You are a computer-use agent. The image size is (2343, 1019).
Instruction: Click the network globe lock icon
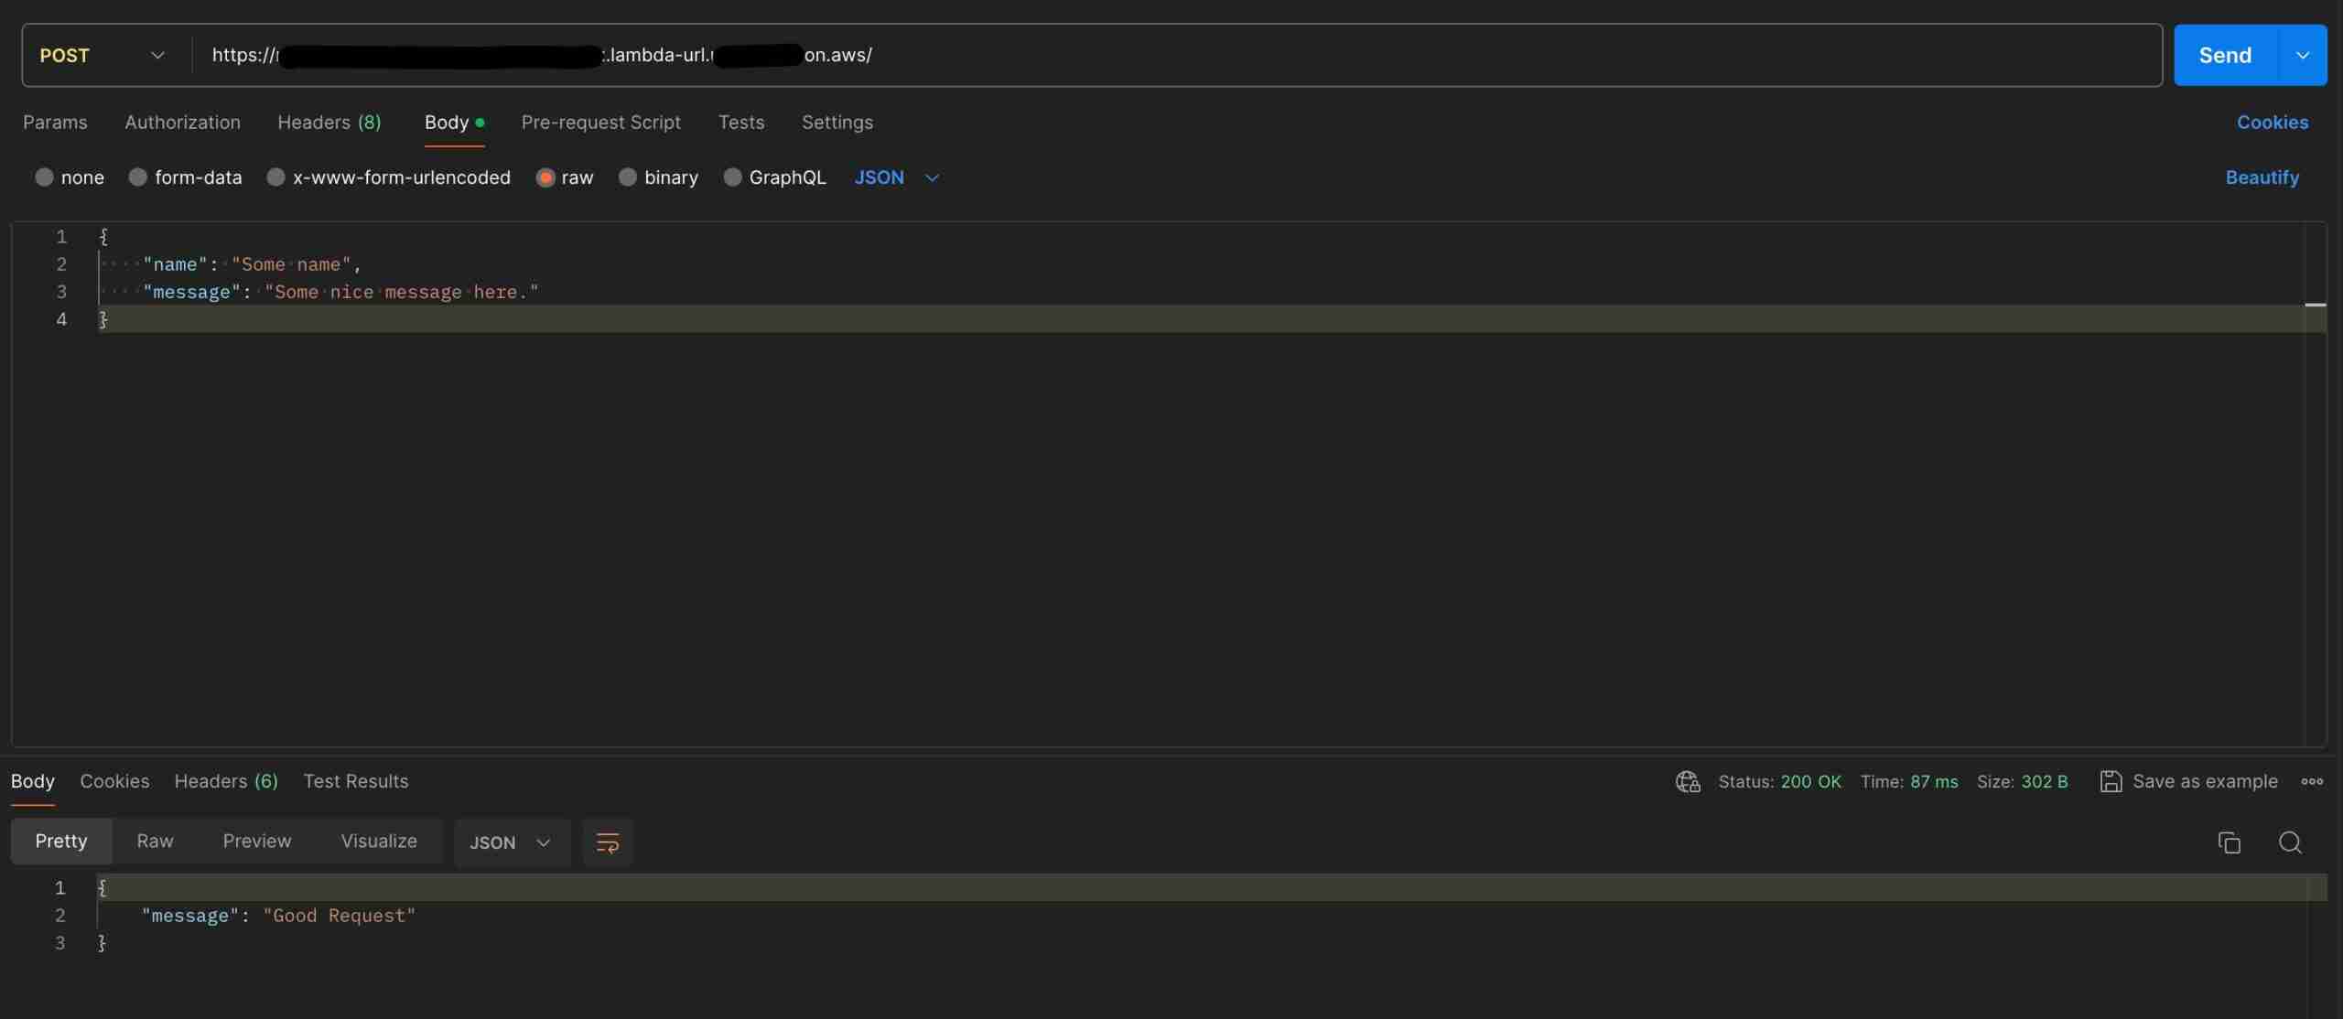[1688, 781]
